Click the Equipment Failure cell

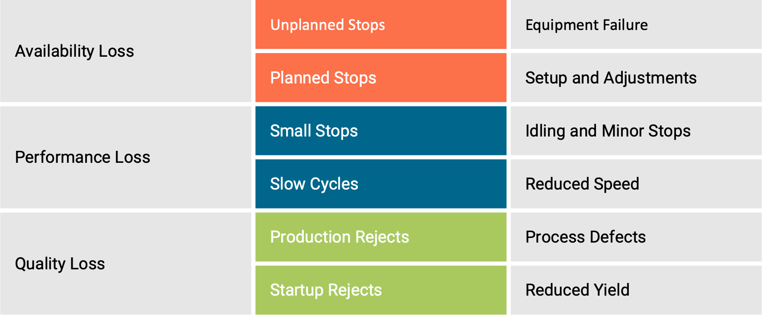tap(636, 24)
